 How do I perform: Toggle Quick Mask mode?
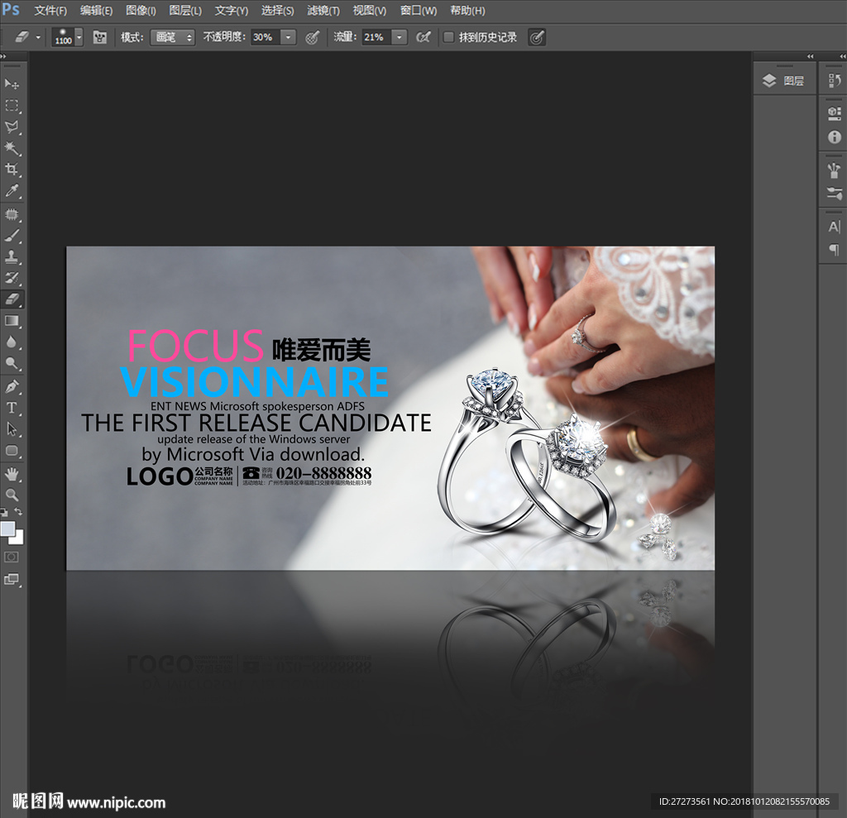[12, 557]
